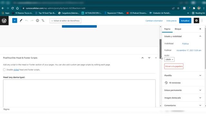Select the pencil edit tools icon
This screenshot has width=206, height=116.
[21, 21]
